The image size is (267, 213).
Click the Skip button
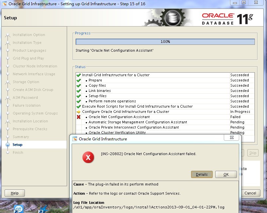(x=253, y=153)
